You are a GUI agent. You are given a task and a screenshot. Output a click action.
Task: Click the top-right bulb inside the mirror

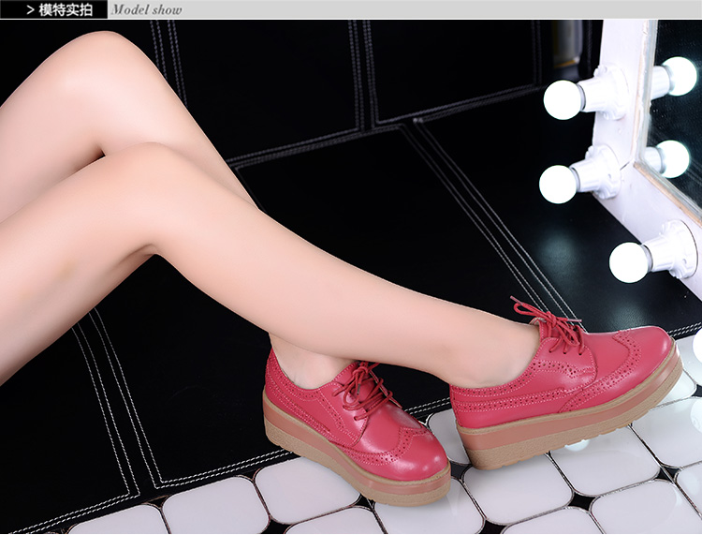pos(680,75)
